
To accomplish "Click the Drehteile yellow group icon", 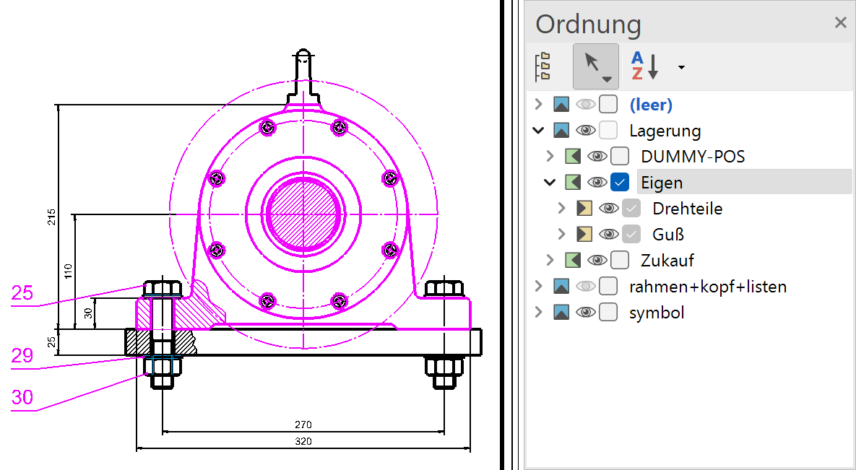I will [x=584, y=209].
